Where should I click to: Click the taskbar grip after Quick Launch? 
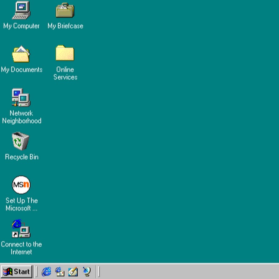(98, 272)
